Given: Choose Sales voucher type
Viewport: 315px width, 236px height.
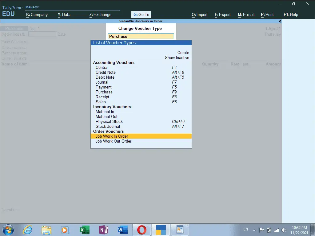Looking at the screenshot, I should 141,102.
